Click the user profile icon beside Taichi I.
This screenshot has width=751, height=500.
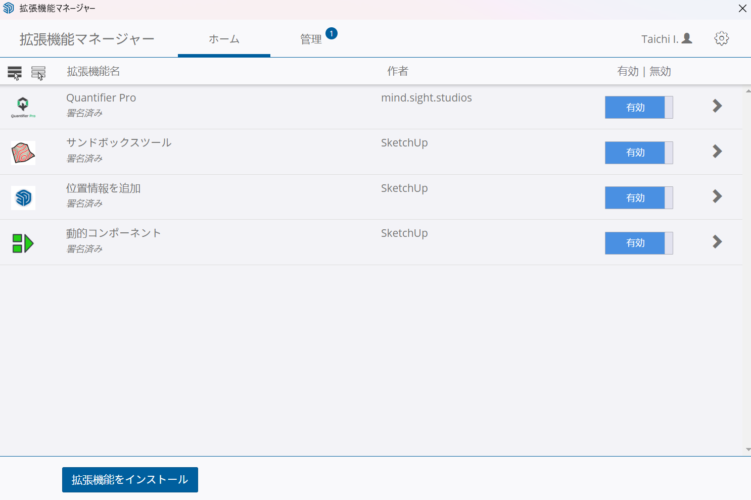point(687,38)
